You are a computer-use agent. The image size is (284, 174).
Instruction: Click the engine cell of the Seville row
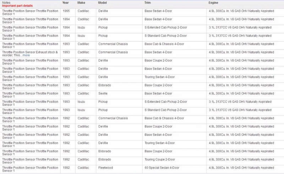point(241,93)
